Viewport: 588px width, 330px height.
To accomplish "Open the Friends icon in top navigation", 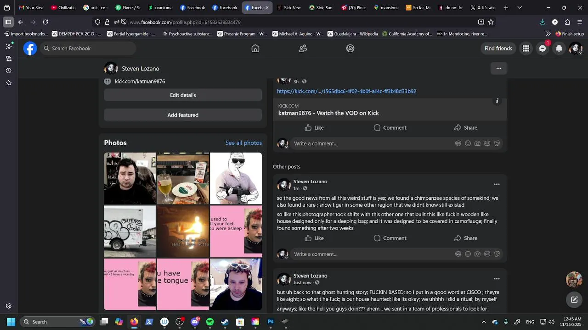I will tap(303, 48).
